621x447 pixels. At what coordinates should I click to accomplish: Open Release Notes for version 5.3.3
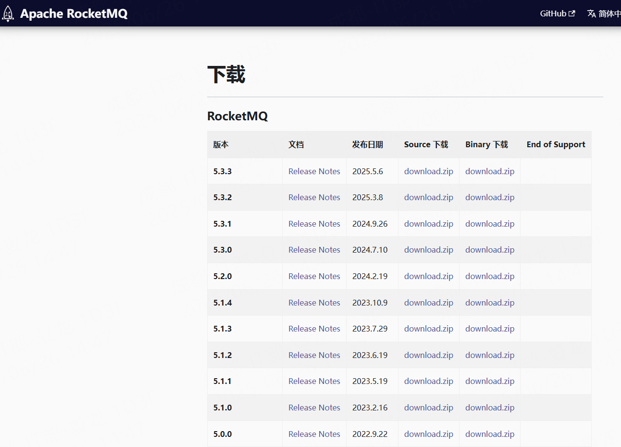[x=314, y=171]
